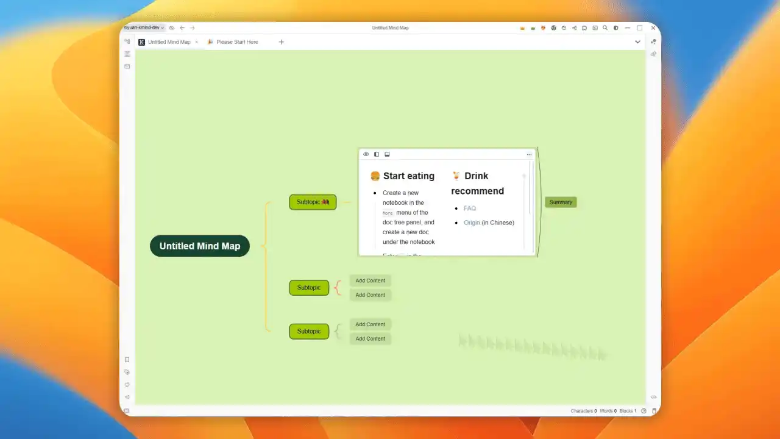Click second Add Content under bottom Subtopic
The height and width of the screenshot is (439, 780).
pyautogui.click(x=370, y=338)
